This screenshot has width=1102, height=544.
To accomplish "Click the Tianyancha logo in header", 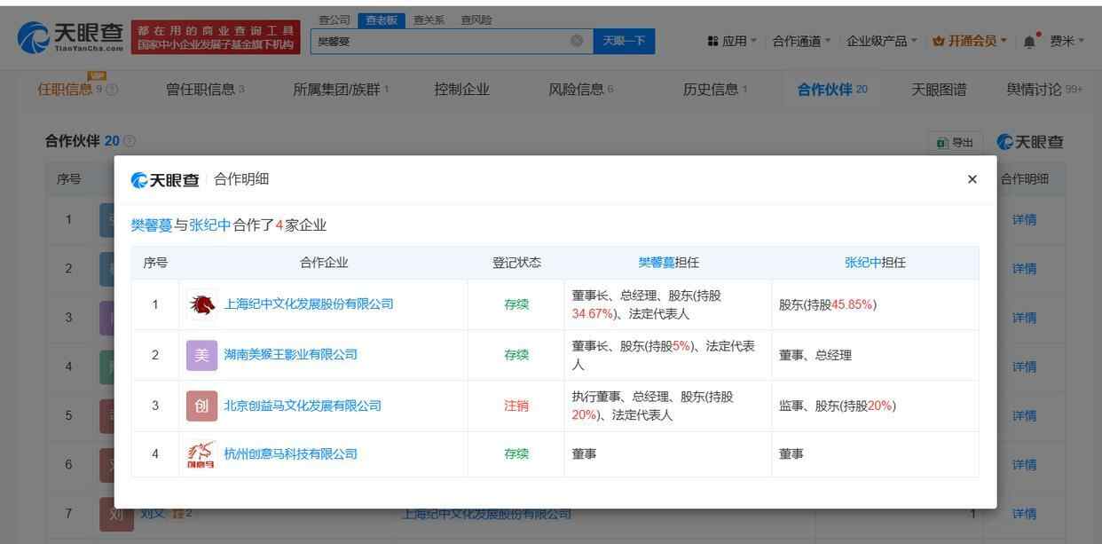I will coord(70,36).
